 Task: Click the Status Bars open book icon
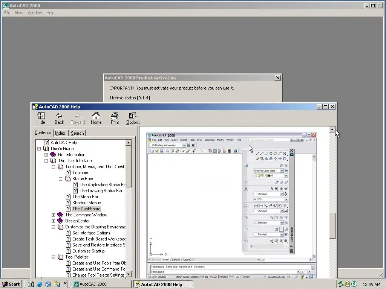(x=68, y=179)
